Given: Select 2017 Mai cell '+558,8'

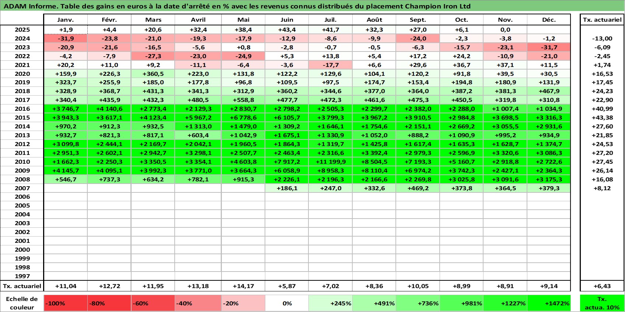Looking at the screenshot, I should 243,100.
